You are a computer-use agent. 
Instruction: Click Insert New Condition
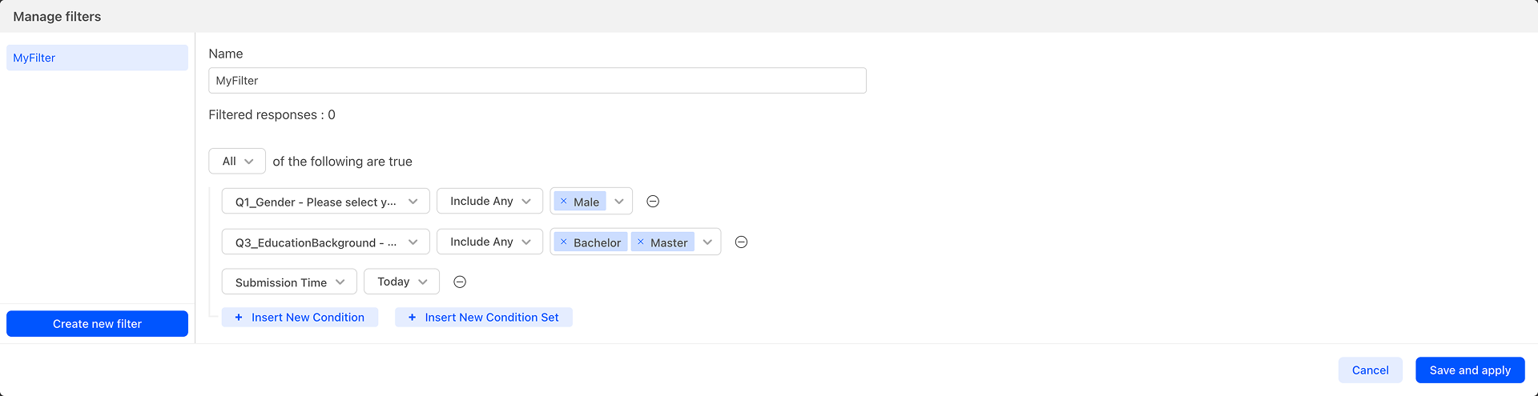click(300, 318)
